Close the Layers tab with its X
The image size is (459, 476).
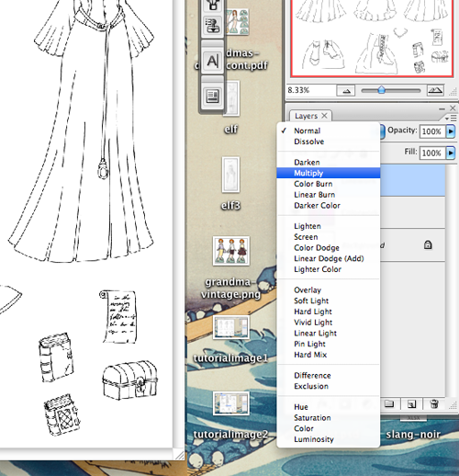point(324,116)
